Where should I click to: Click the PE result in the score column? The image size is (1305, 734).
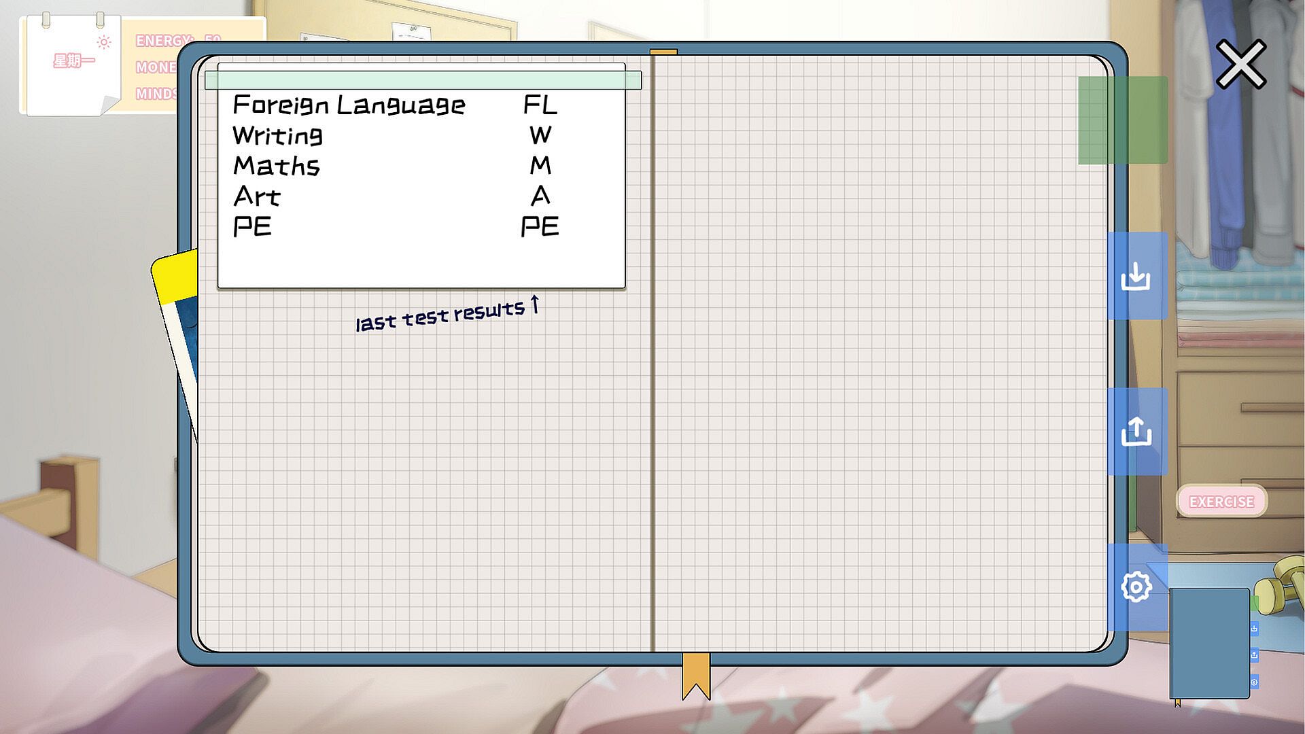(540, 227)
